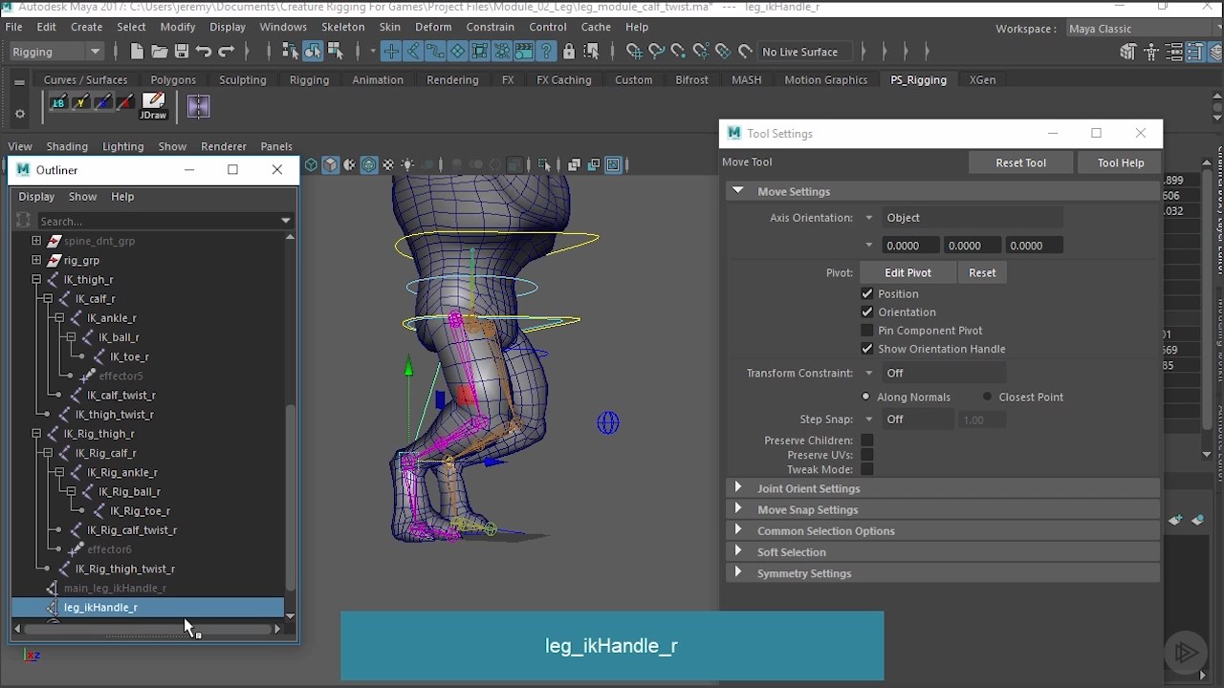Uncheck the Position pivot checkbox

click(x=867, y=293)
